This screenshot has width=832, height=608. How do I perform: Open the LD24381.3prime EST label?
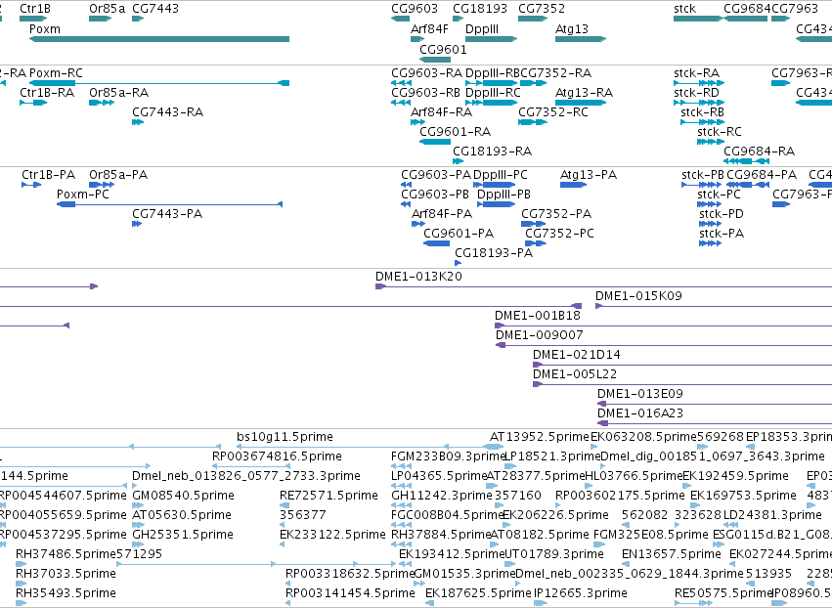(772, 516)
